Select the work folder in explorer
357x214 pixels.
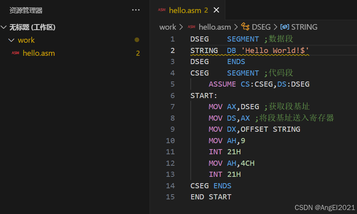click(x=26, y=40)
